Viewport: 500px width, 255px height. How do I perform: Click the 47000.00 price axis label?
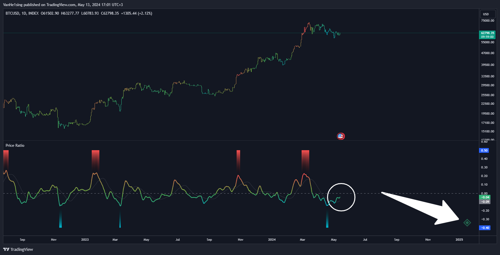point(488,53)
